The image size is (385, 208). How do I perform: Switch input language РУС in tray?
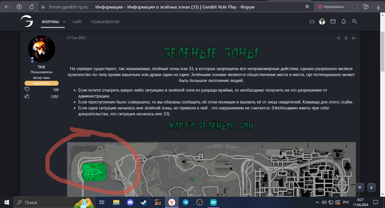[346, 202]
